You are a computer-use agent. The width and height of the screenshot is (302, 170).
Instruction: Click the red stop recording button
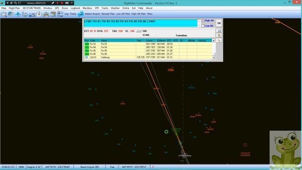[x=62, y=3]
